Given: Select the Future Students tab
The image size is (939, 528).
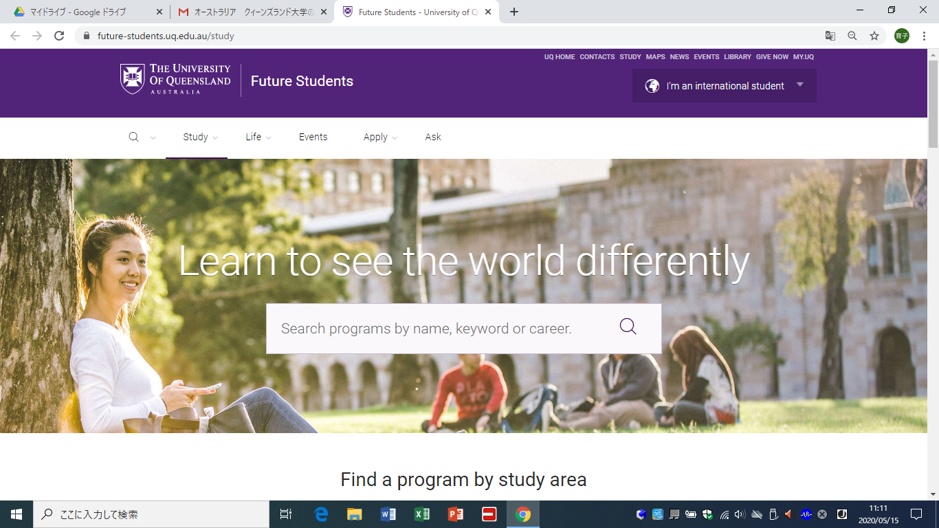Looking at the screenshot, I should pos(417,12).
